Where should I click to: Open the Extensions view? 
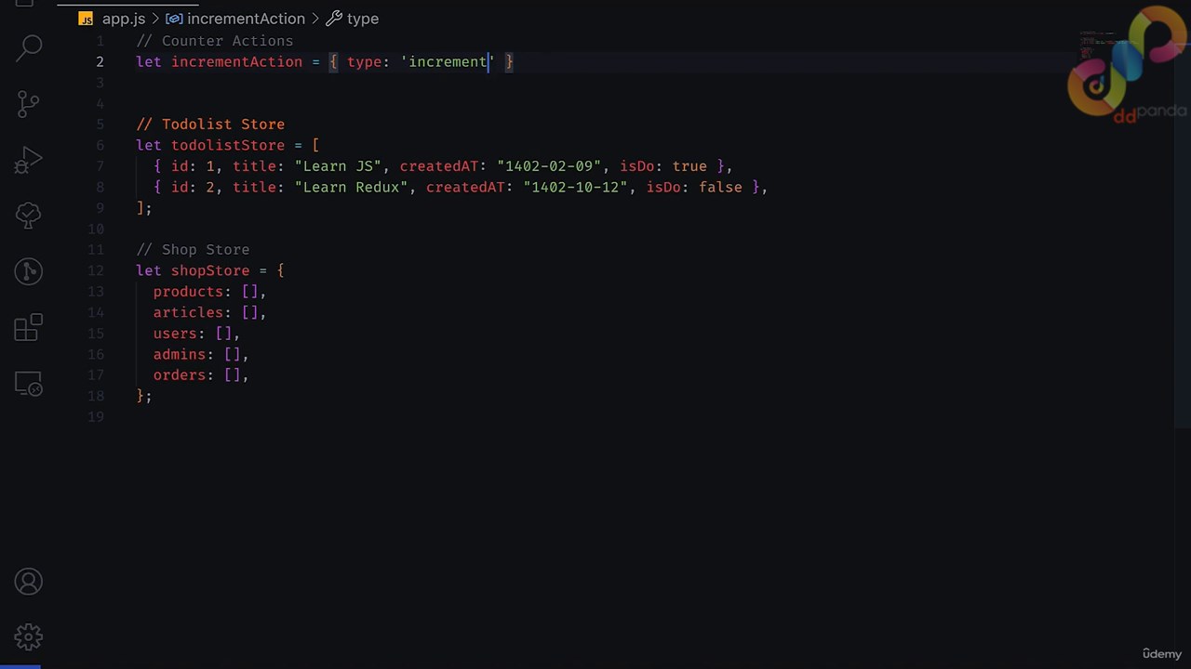tap(29, 327)
